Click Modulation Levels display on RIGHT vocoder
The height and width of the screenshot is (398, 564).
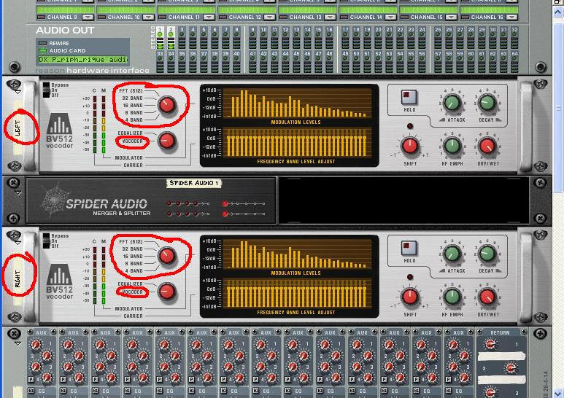297,254
